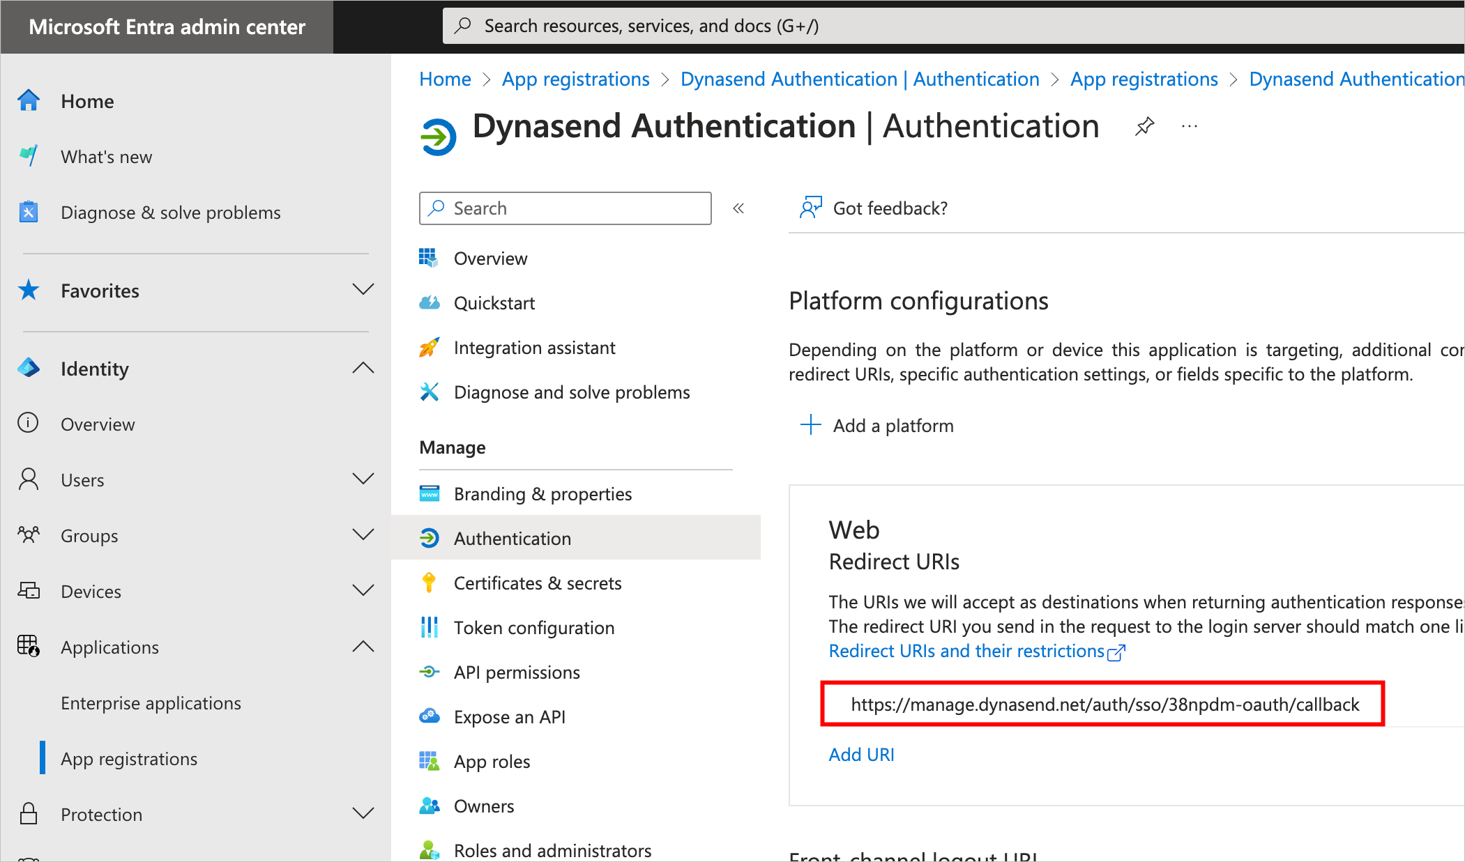Collapse the resource menu with double chevron
Viewport: 1465px width, 862px height.
click(738, 208)
